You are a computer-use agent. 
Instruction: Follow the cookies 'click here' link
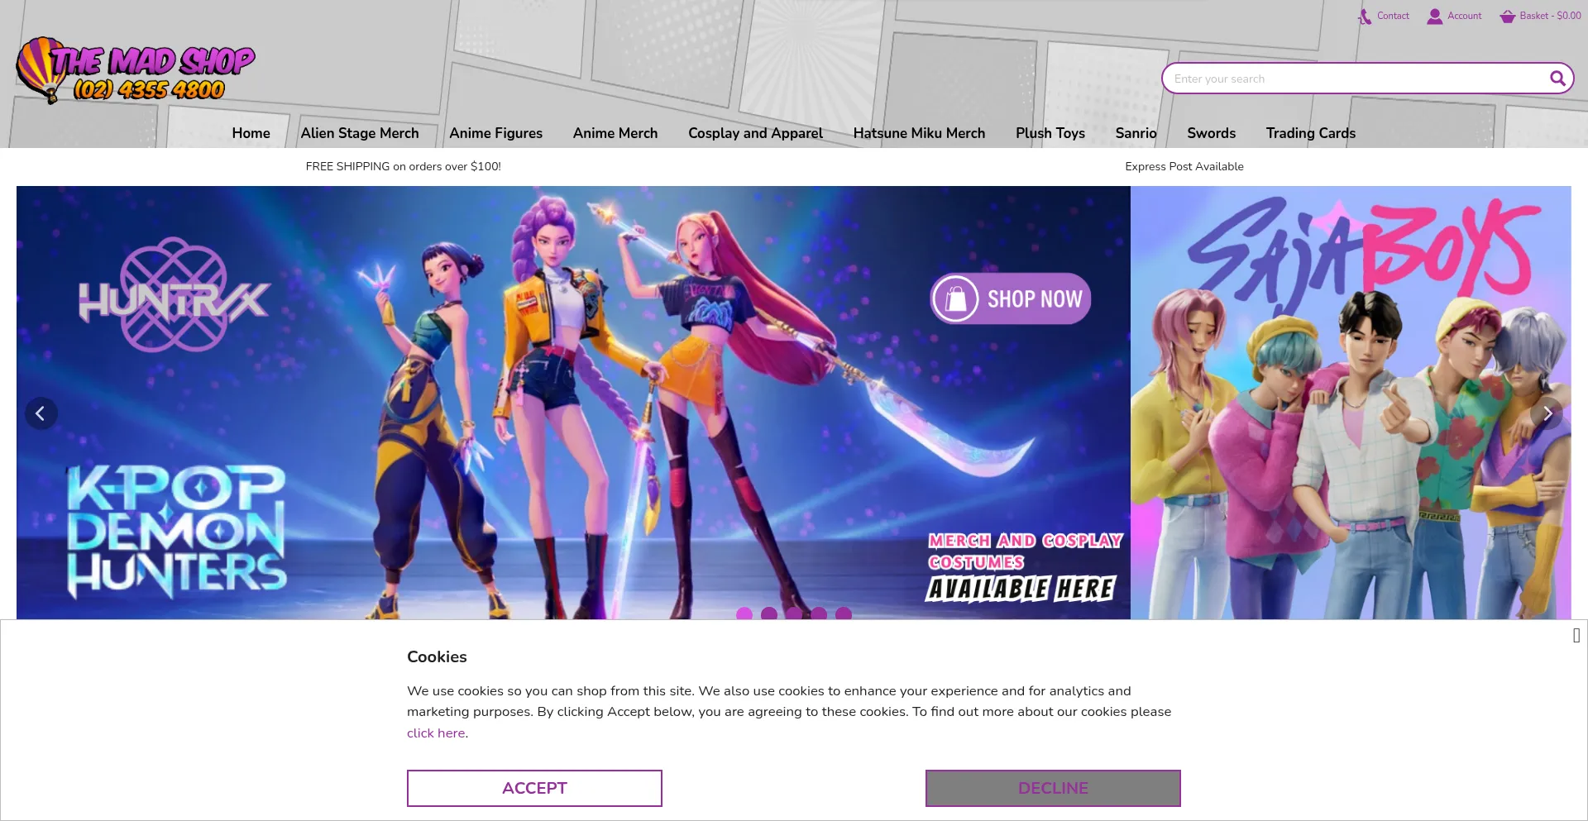[x=436, y=733]
